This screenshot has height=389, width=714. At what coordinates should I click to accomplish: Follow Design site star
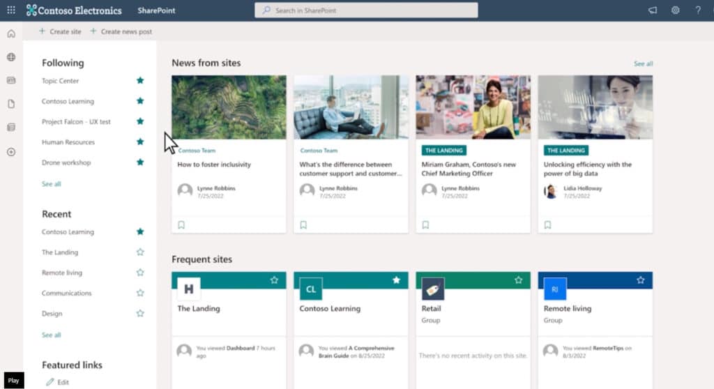coord(140,314)
